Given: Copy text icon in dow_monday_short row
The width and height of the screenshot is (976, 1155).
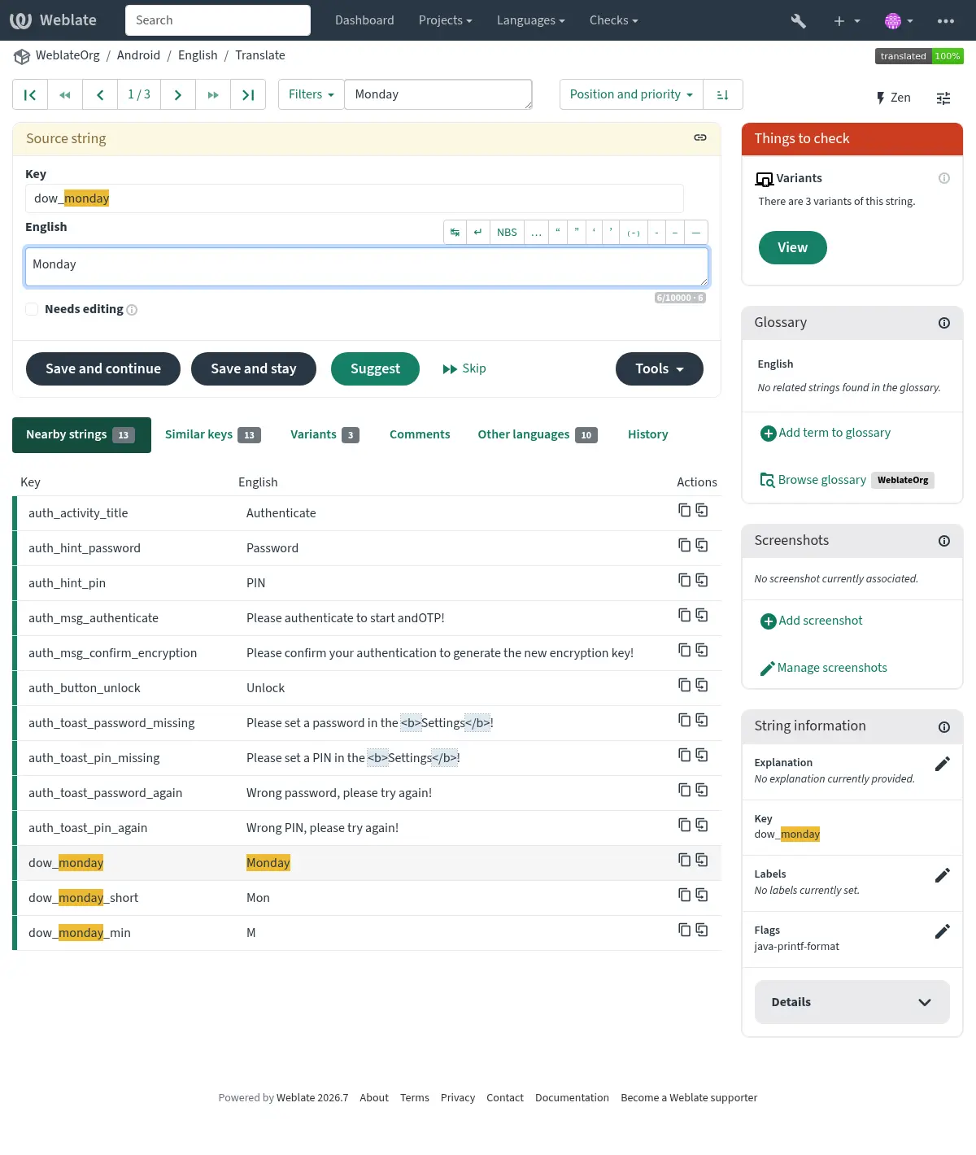Looking at the screenshot, I should click(x=685, y=895).
